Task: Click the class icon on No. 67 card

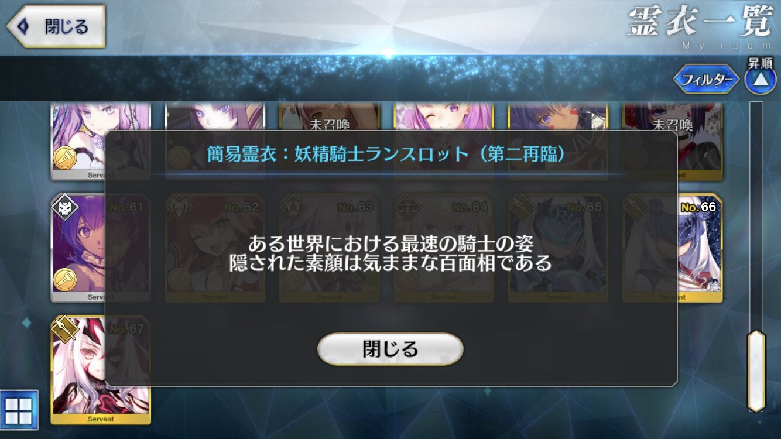Action: (x=64, y=330)
